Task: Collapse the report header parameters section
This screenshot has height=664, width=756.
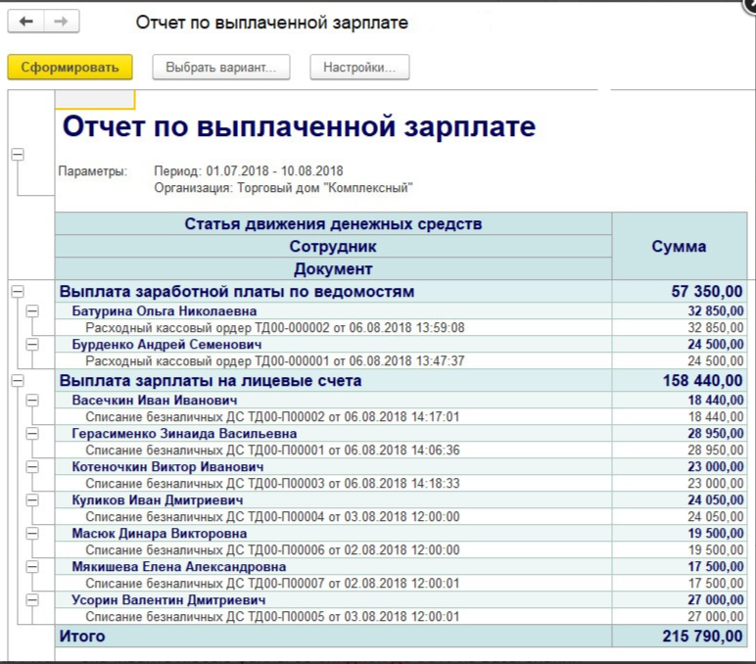Action: point(17,155)
